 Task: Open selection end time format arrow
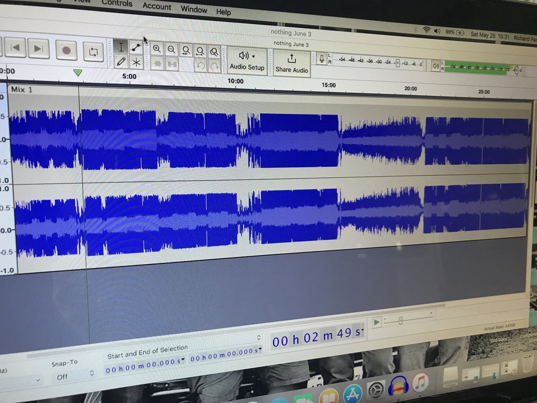260,349
